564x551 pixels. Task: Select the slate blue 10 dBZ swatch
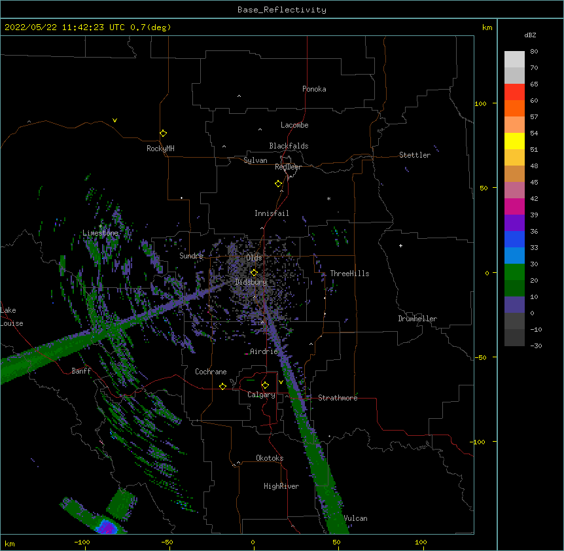514,305
